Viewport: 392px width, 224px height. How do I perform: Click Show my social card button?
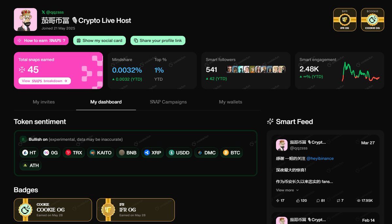[x=99, y=40]
